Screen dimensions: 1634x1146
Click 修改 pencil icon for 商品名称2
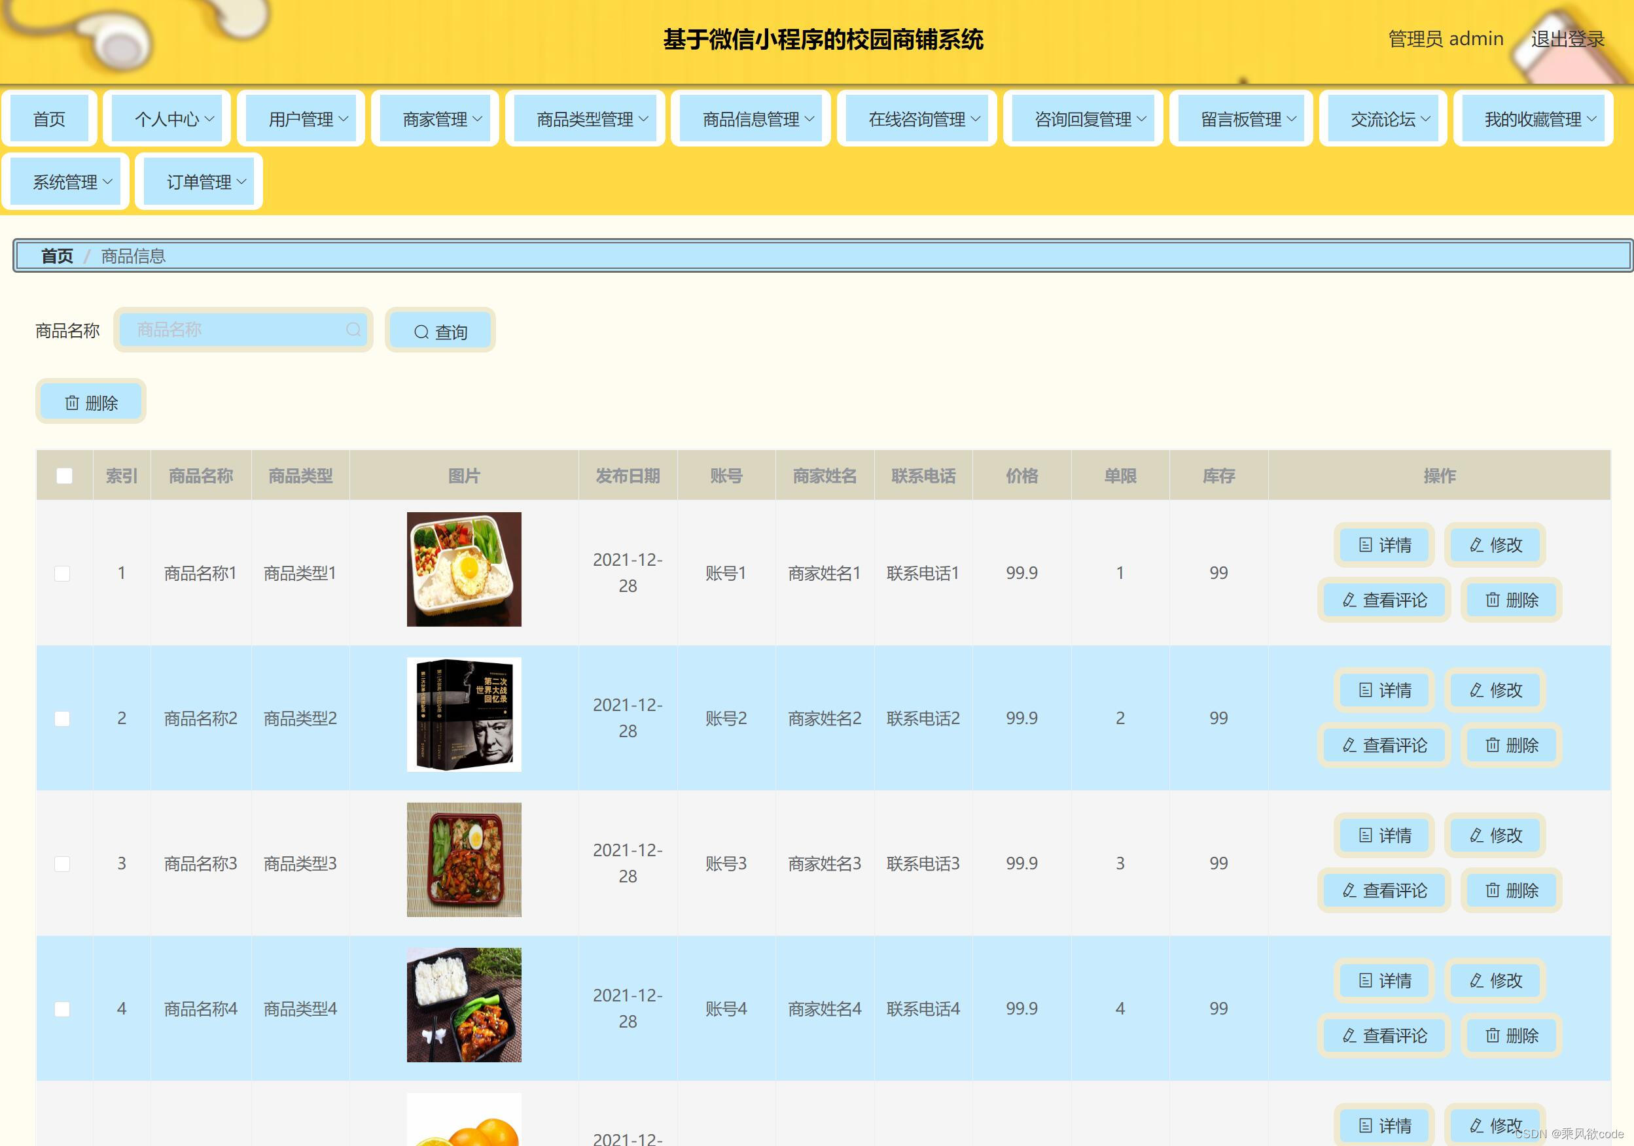(1477, 690)
